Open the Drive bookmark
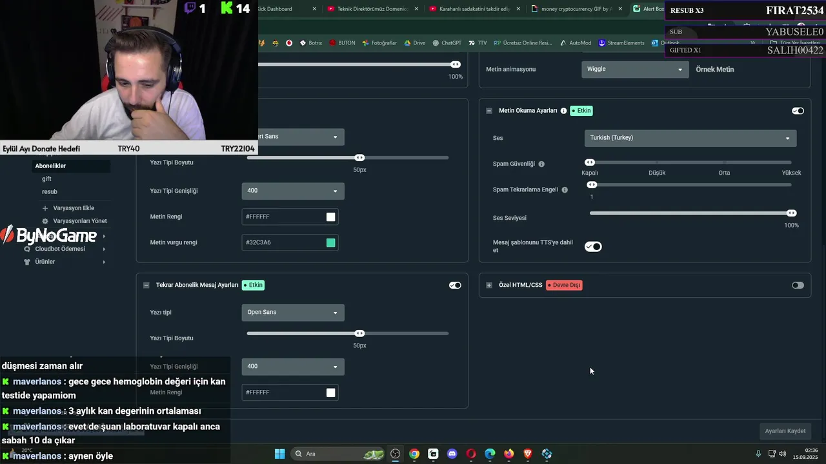 tap(415, 43)
